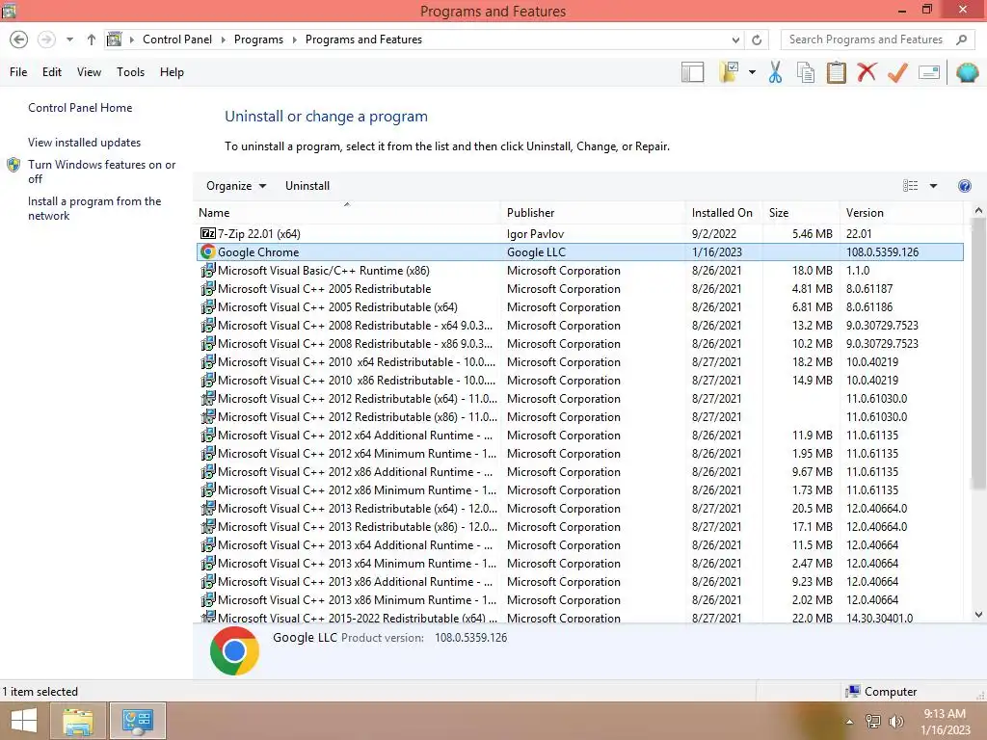This screenshot has height=740, width=987.
Task: Click the preview pane layout icon
Action: click(692, 72)
